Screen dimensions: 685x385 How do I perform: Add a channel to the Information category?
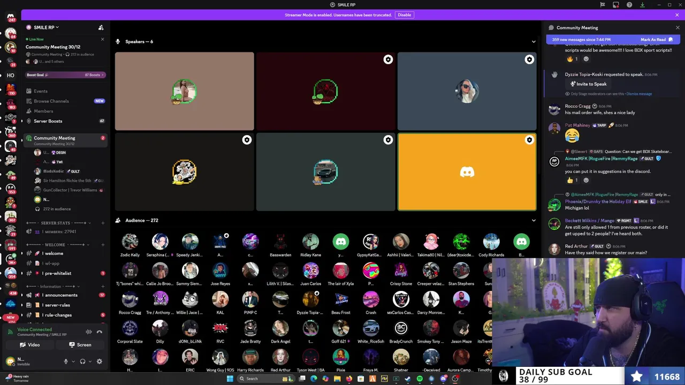pos(103,287)
